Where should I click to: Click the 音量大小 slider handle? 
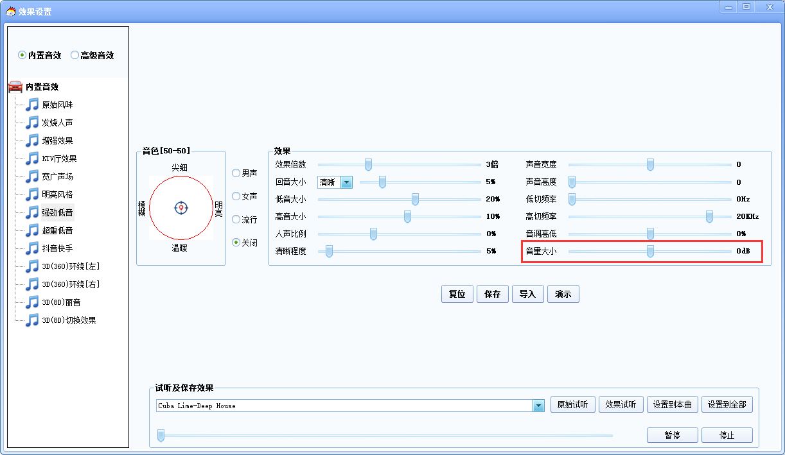(650, 251)
